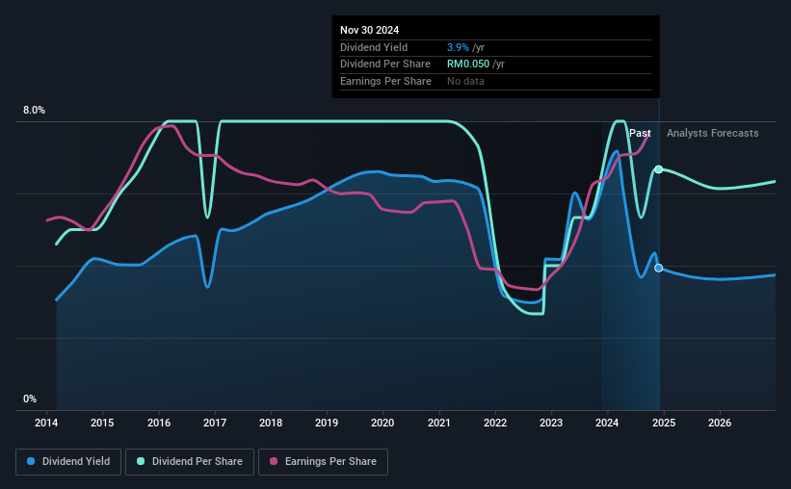Click the blue yield data point marker at Nov 2024
Image resolution: width=791 pixels, height=489 pixels.
point(658,269)
